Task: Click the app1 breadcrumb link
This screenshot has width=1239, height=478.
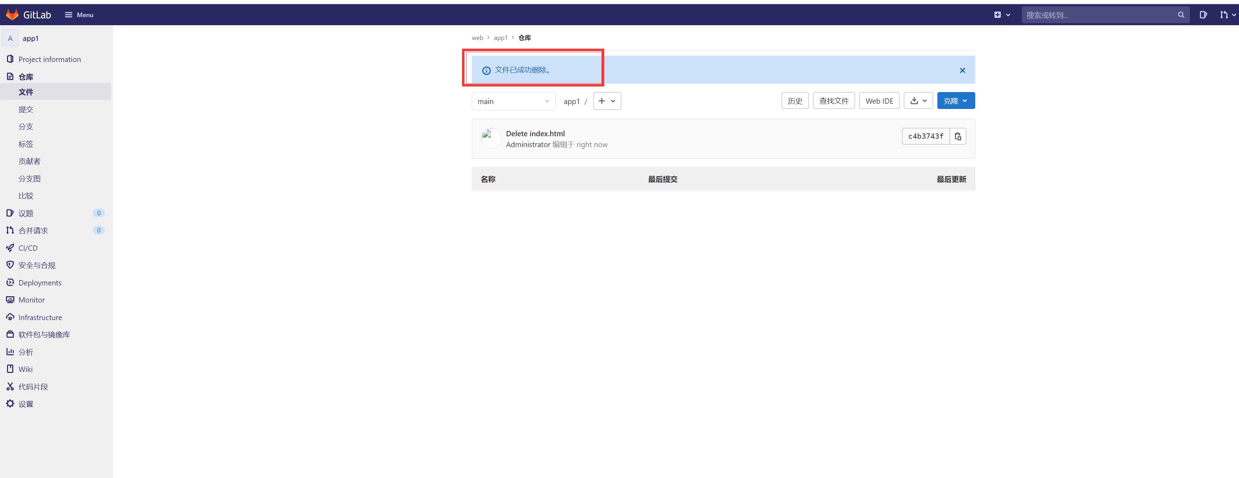Action: tap(500, 37)
